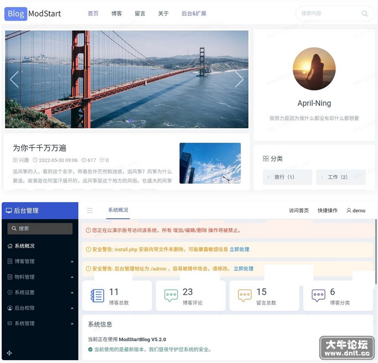
Task: Click the search magnifier icon in blog header
Action: (365, 14)
